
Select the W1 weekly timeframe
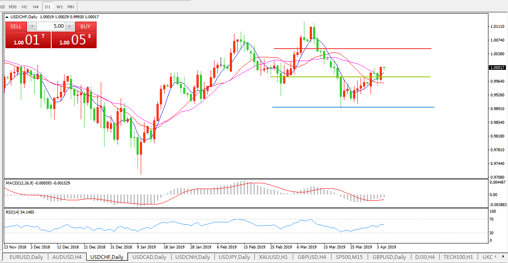pos(60,7)
